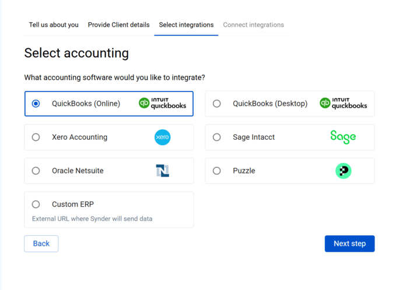This screenshot has height=290, width=420.
Task: Pick the Puzzle radio button
Action: (216, 171)
